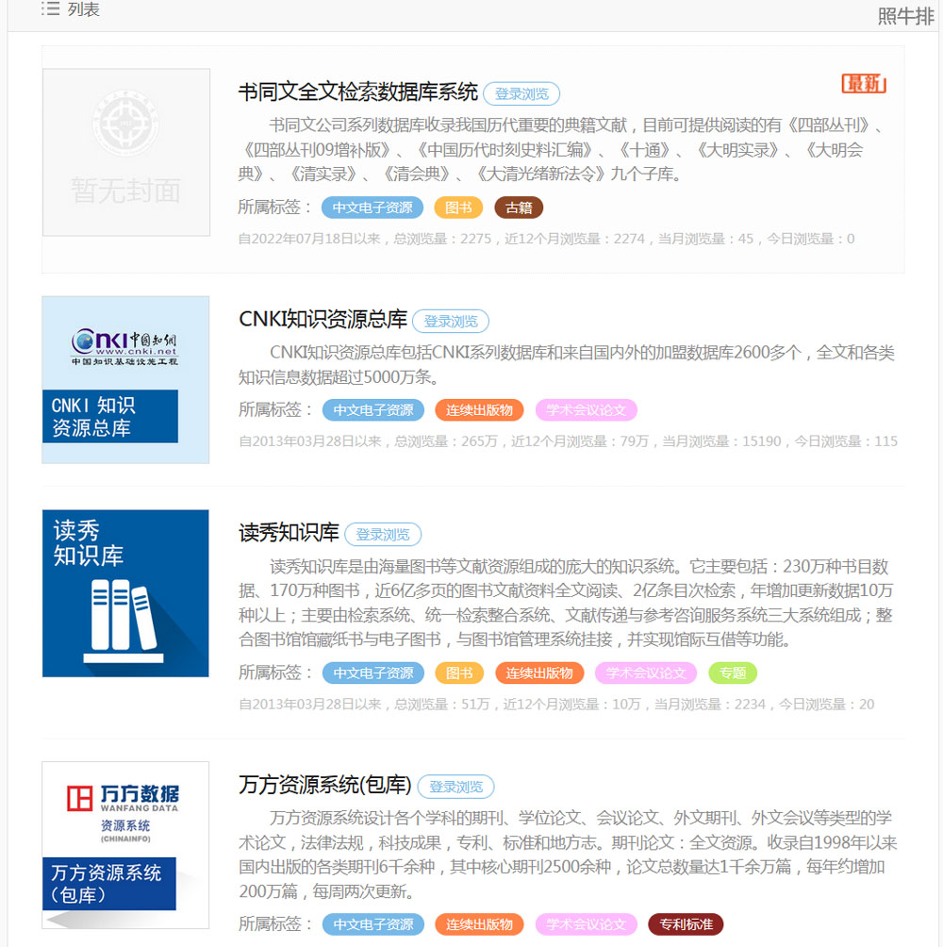Image resolution: width=943 pixels, height=947 pixels.
Task: Open the 书同文 placeholder cover thumbnail
Action: [126, 152]
